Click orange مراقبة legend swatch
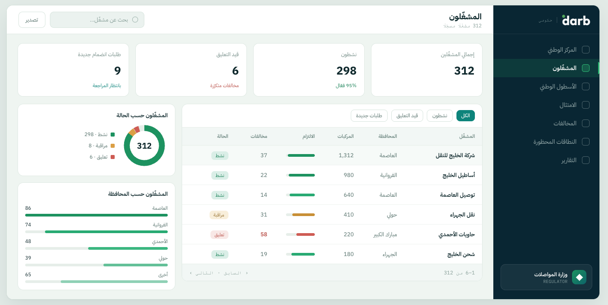This screenshot has width=608, height=305. [112, 146]
